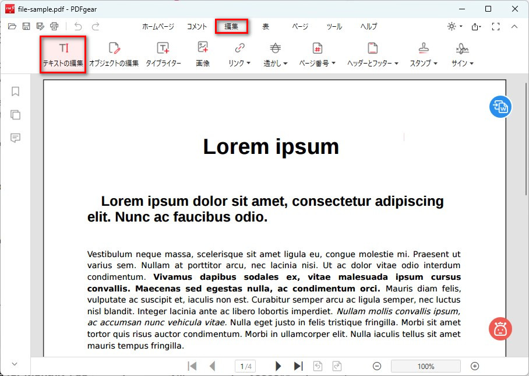Show the page thumbnails sidebar panel
The height and width of the screenshot is (376, 529).
pyautogui.click(x=16, y=115)
